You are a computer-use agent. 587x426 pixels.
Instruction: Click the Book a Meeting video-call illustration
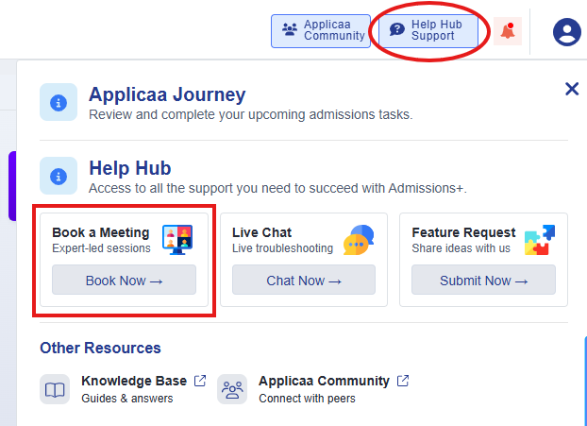[x=177, y=240]
